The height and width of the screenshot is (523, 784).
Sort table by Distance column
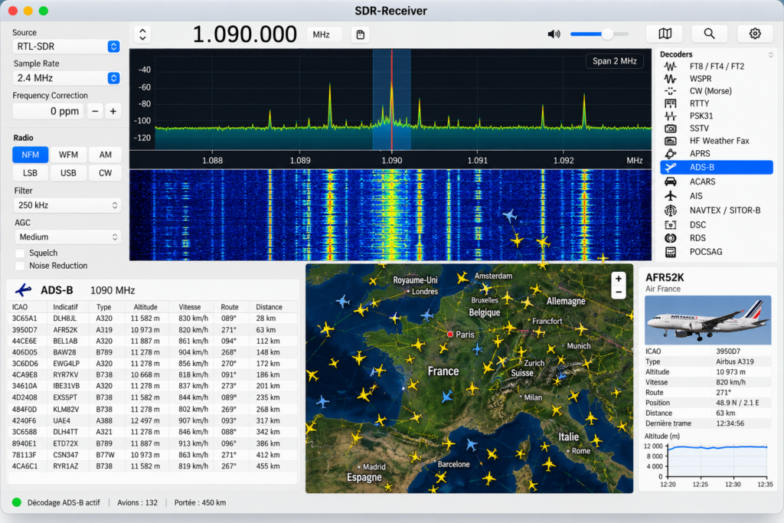(x=269, y=307)
